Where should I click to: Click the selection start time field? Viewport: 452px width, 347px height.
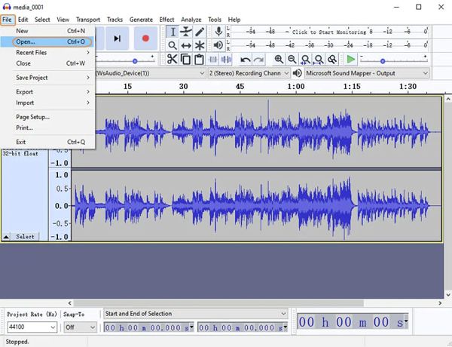(x=148, y=327)
